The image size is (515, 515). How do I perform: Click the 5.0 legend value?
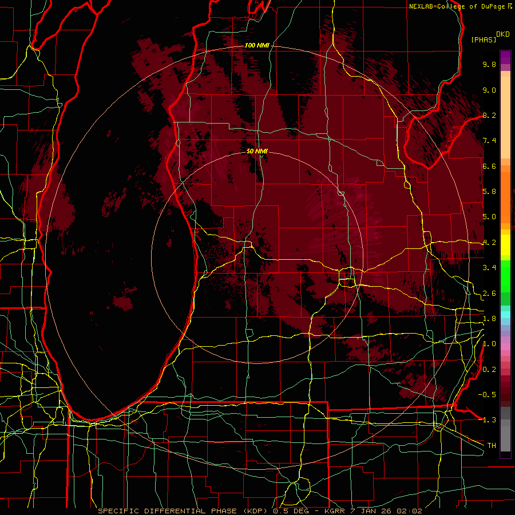click(489, 217)
